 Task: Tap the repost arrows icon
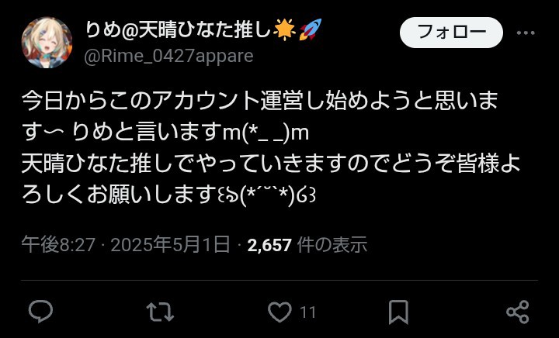(160, 312)
